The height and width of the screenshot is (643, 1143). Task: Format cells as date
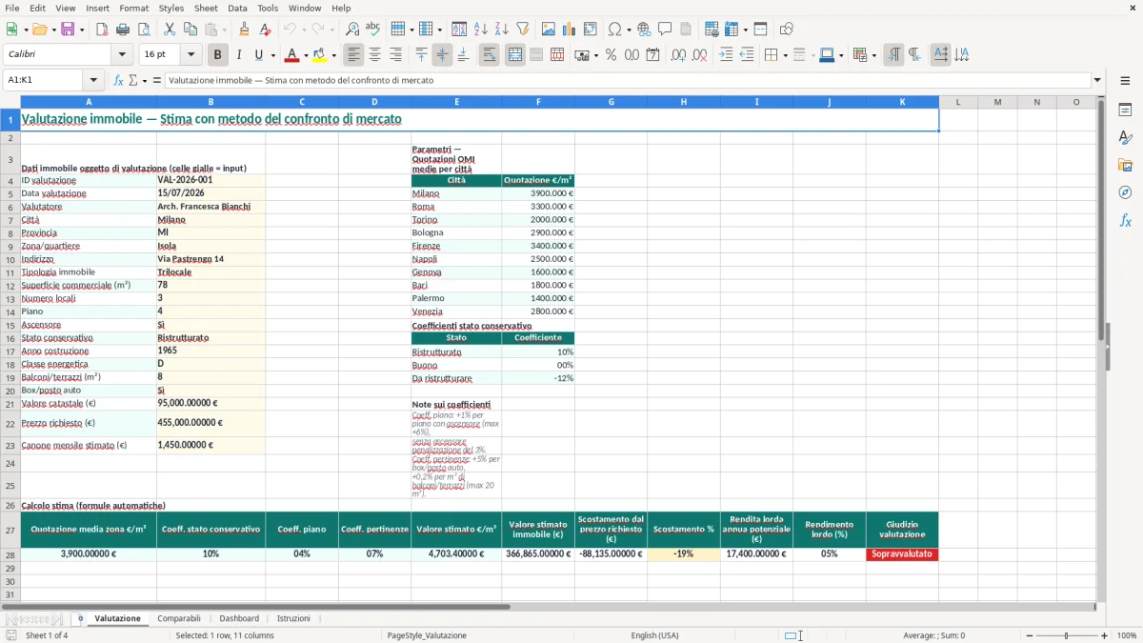652,55
